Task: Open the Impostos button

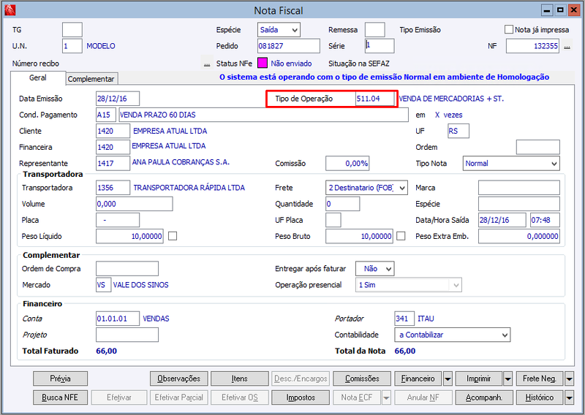Action: [301, 397]
